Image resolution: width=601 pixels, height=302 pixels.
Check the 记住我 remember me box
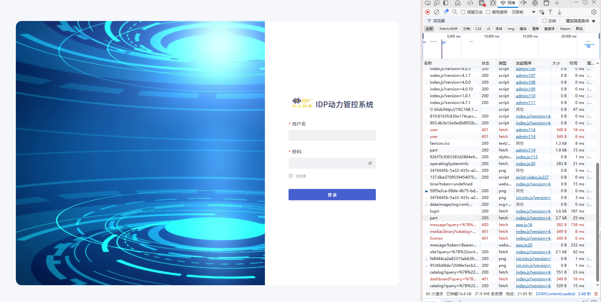291,176
